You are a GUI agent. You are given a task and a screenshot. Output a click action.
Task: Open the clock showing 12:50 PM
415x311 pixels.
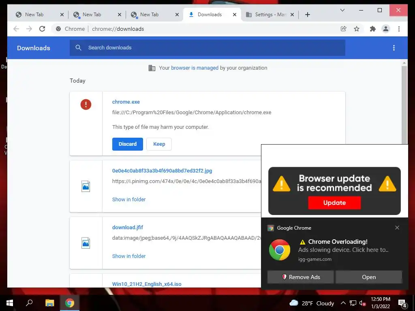[x=380, y=303]
